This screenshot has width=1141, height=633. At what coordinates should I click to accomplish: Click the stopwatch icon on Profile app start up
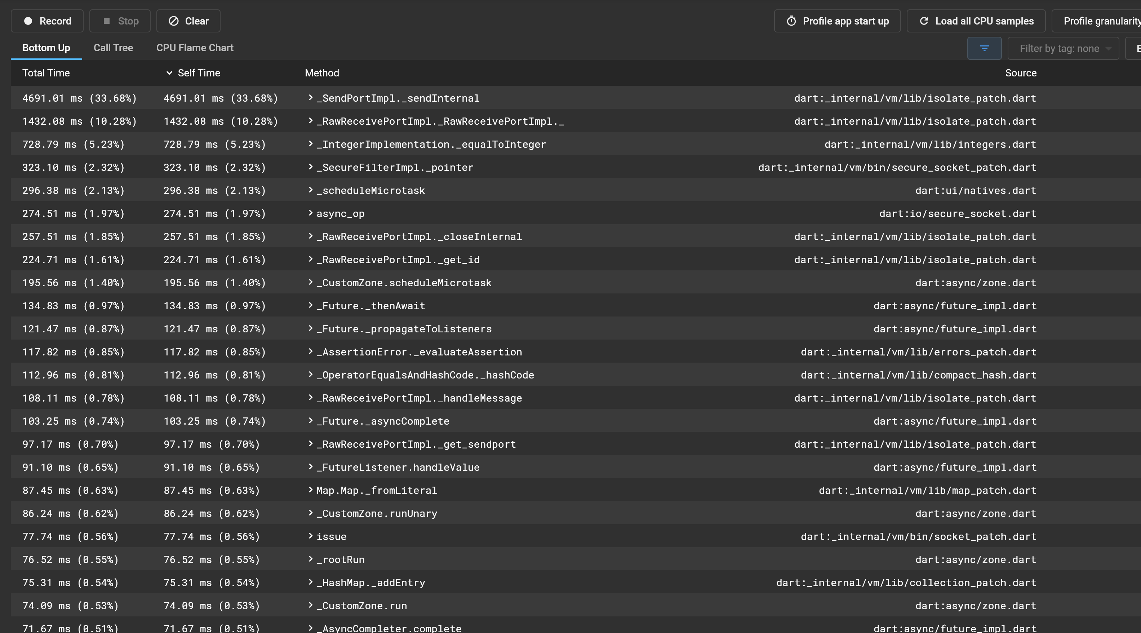(791, 21)
